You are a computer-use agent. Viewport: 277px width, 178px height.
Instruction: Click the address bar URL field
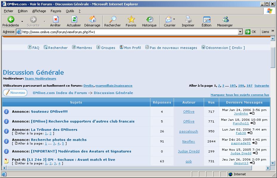[128, 32]
